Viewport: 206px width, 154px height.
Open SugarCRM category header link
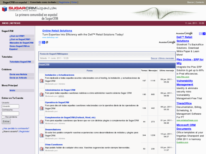(x=44, y=64)
